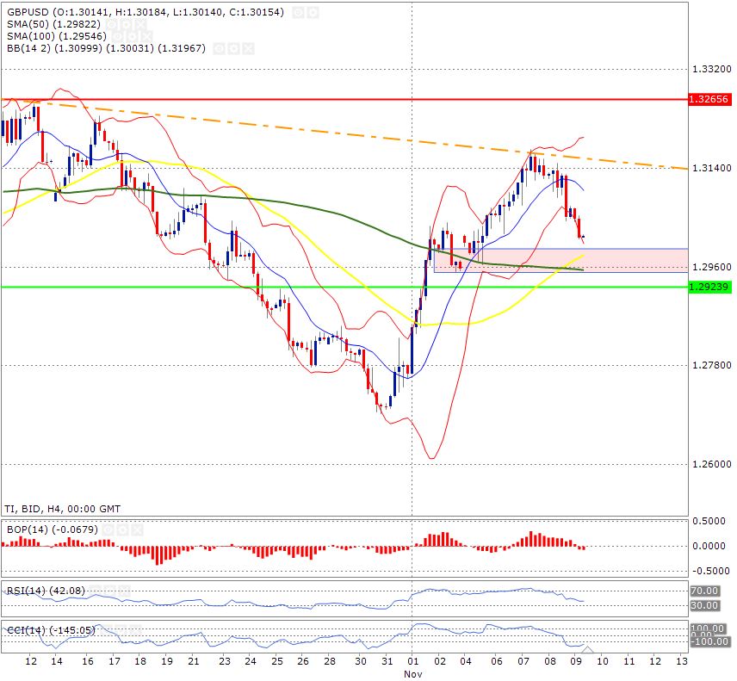The width and height of the screenshot is (737, 681).
Task: Click the small triangle marker on the time axis
Action: click(x=587, y=649)
